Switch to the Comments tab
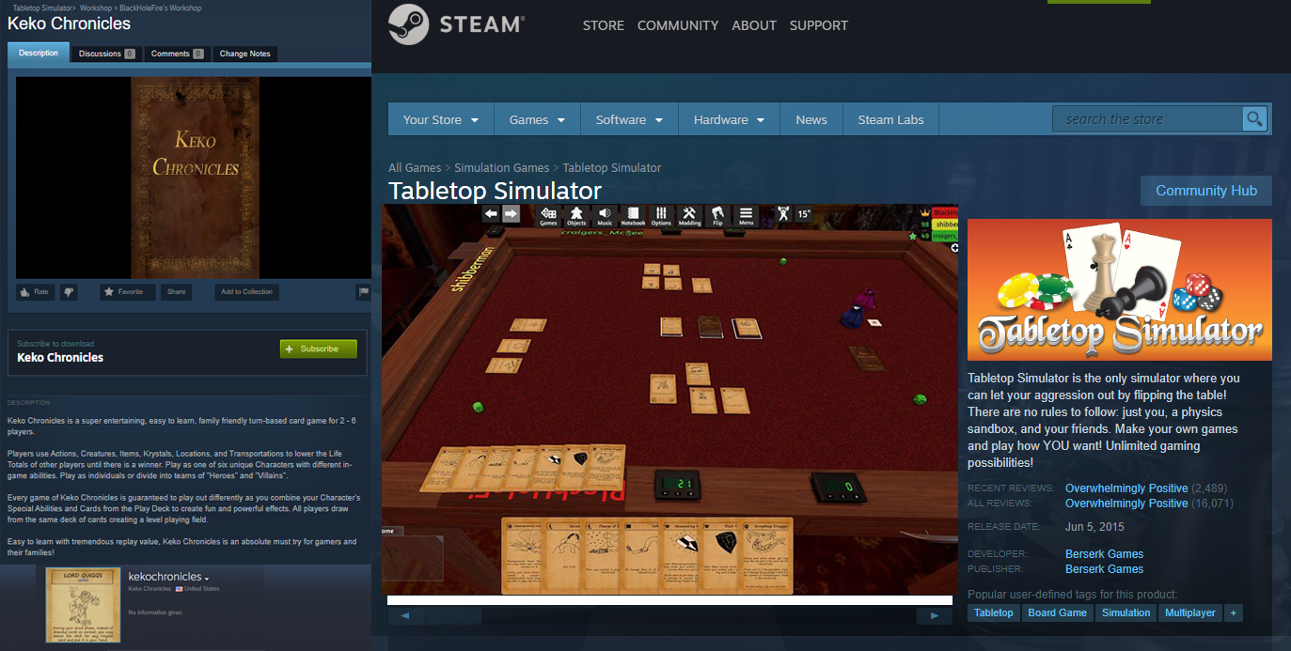The width and height of the screenshot is (1291, 651). [x=177, y=54]
